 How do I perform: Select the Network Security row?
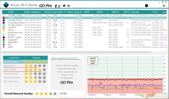[25, 73]
